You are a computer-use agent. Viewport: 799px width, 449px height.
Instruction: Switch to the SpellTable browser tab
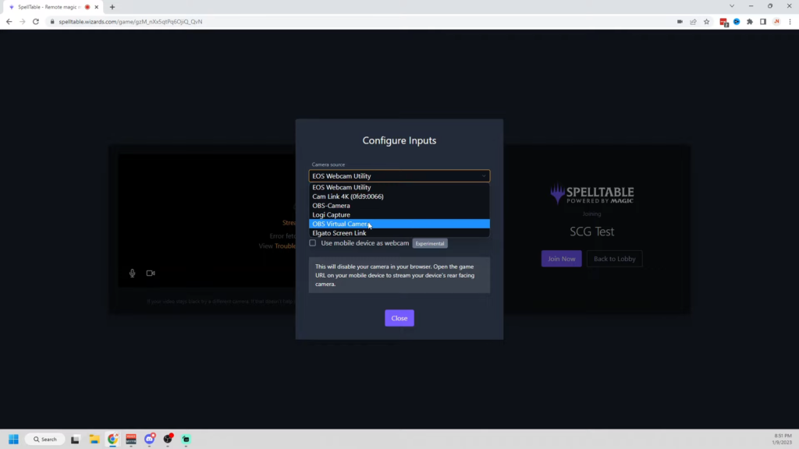pos(49,7)
